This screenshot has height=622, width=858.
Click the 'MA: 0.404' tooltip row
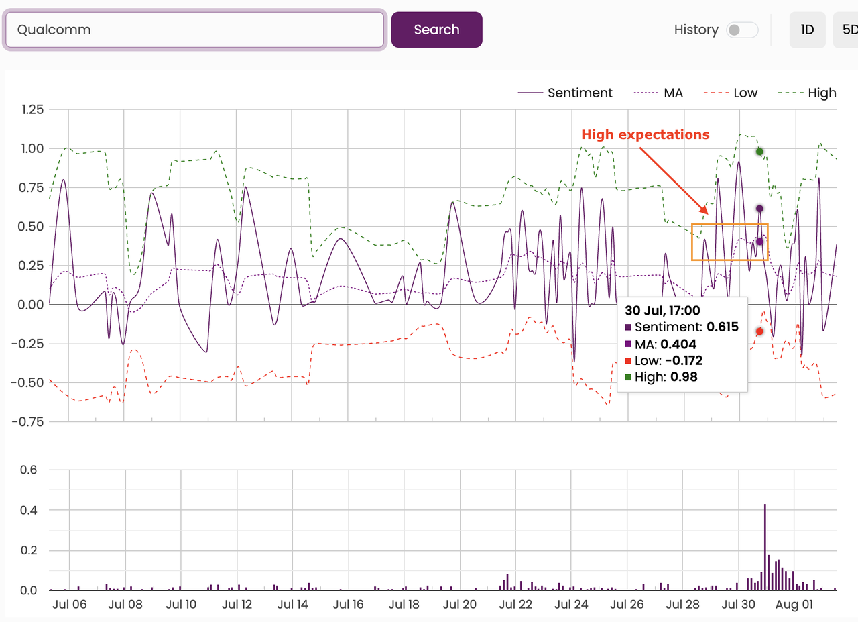(660, 344)
